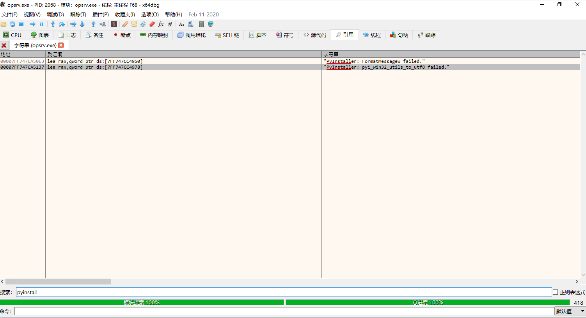The image size is (586, 318).
Task: Switch to the 符号 tab
Action: click(285, 35)
